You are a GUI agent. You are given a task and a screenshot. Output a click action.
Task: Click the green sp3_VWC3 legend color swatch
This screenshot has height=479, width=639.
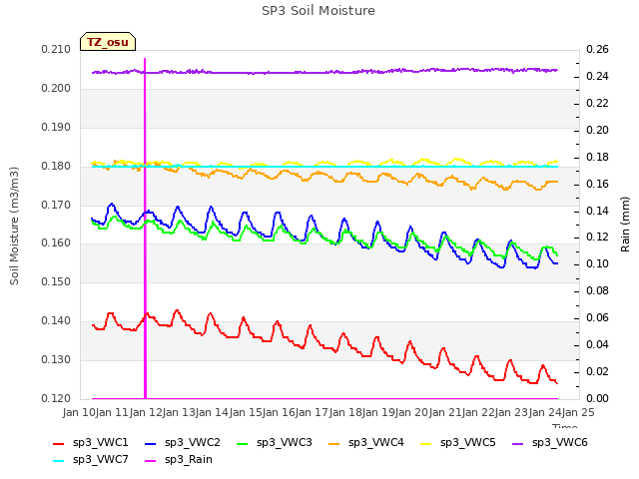point(243,443)
